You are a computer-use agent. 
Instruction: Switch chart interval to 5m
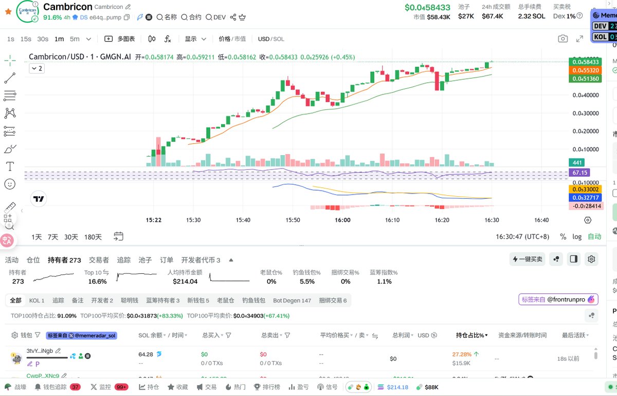point(75,39)
